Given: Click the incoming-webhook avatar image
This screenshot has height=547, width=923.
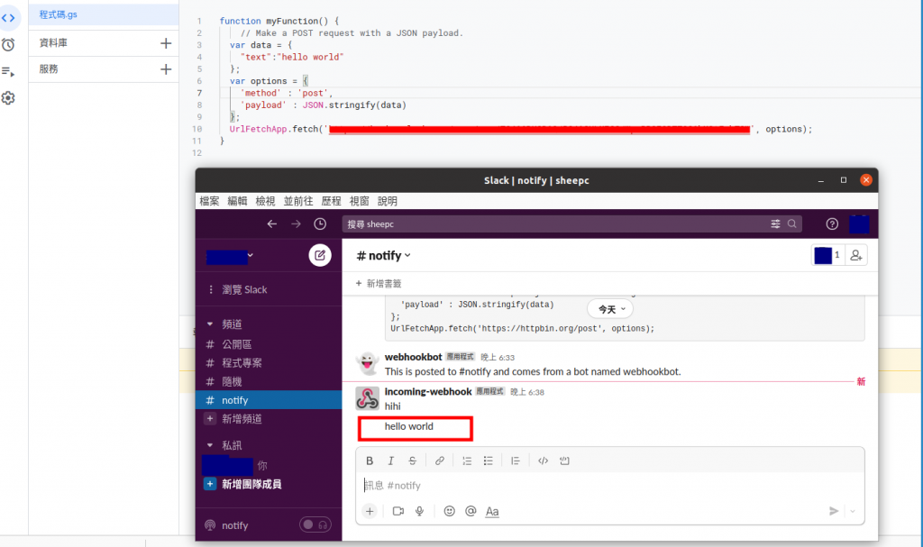Looking at the screenshot, I should (368, 398).
